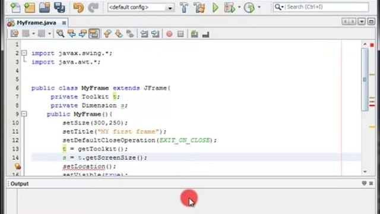
Task: Click the Toolkit type on line 7
Action: click(95, 96)
